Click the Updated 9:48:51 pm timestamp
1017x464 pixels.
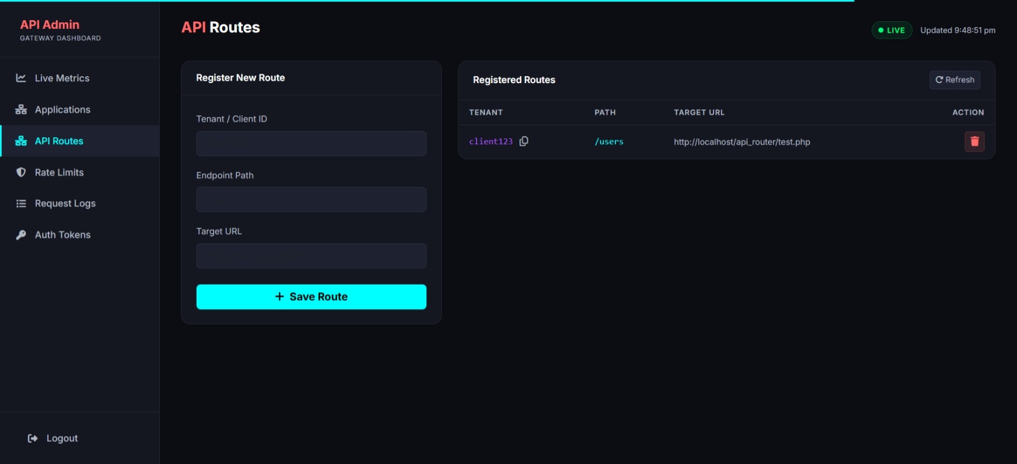pos(958,30)
